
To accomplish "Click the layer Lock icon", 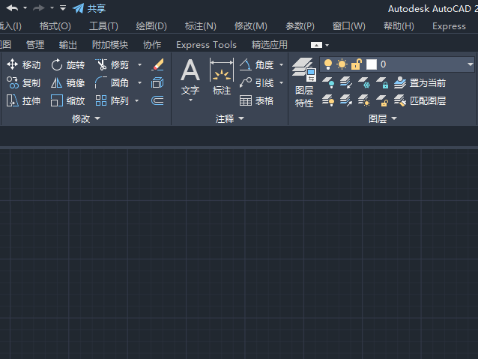I will pos(382,82).
